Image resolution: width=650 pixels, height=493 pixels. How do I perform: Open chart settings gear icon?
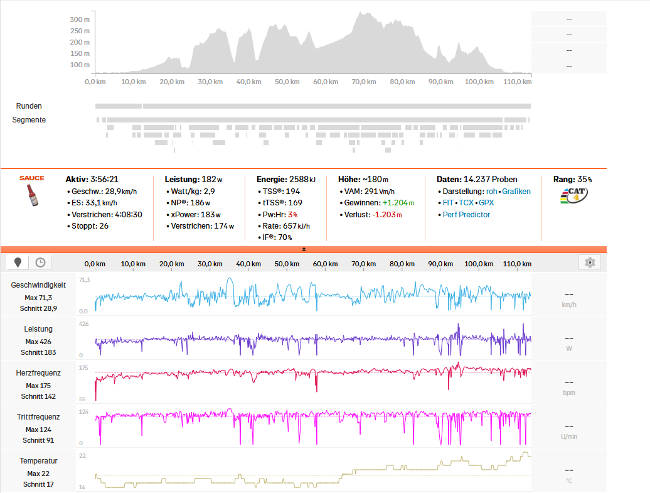coord(590,263)
